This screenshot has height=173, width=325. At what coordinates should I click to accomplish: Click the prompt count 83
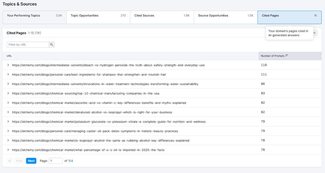[x=263, y=93]
